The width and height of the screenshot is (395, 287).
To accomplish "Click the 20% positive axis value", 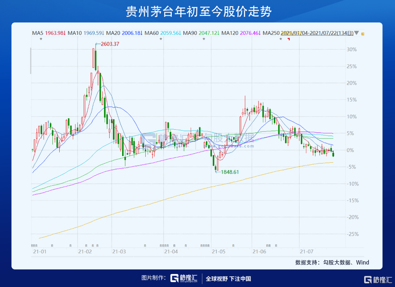I will (x=352, y=83).
